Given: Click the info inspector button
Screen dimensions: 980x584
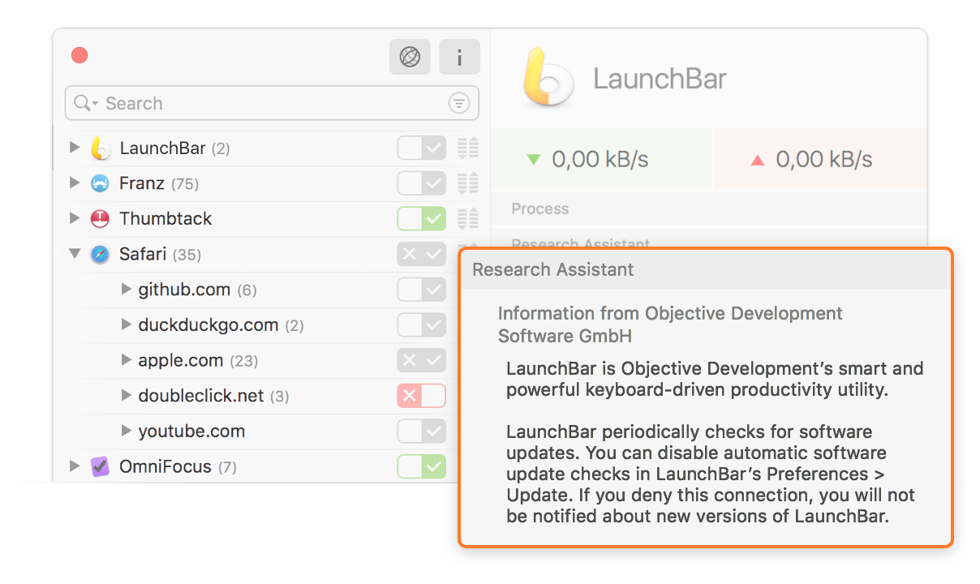Looking at the screenshot, I should point(459,57).
